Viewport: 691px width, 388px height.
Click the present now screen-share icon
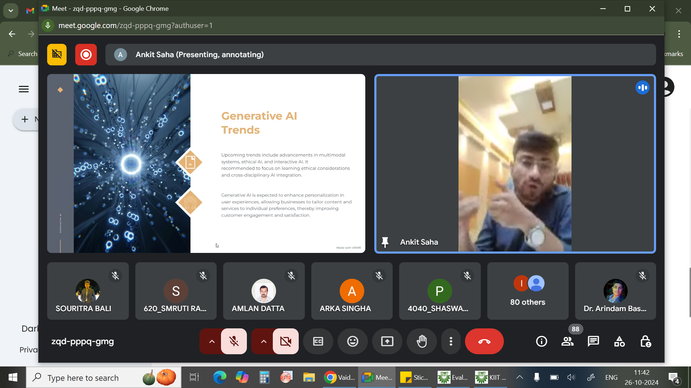[x=387, y=341]
